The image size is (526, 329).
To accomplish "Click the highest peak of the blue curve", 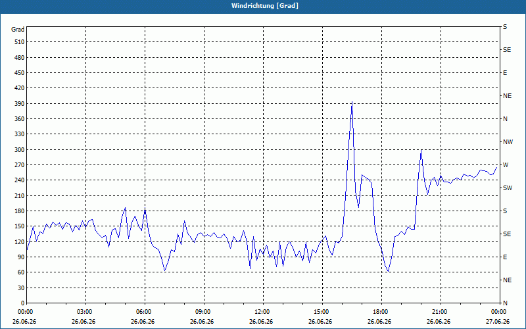I will pos(352,102).
